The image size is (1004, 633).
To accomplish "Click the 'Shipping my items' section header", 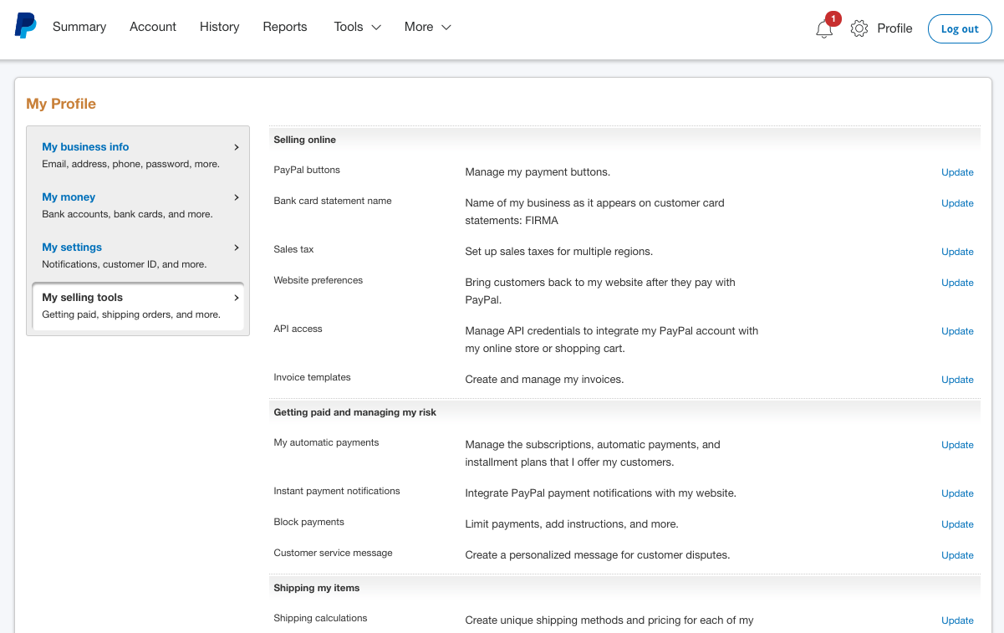I will pyautogui.click(x=316, y=588).
